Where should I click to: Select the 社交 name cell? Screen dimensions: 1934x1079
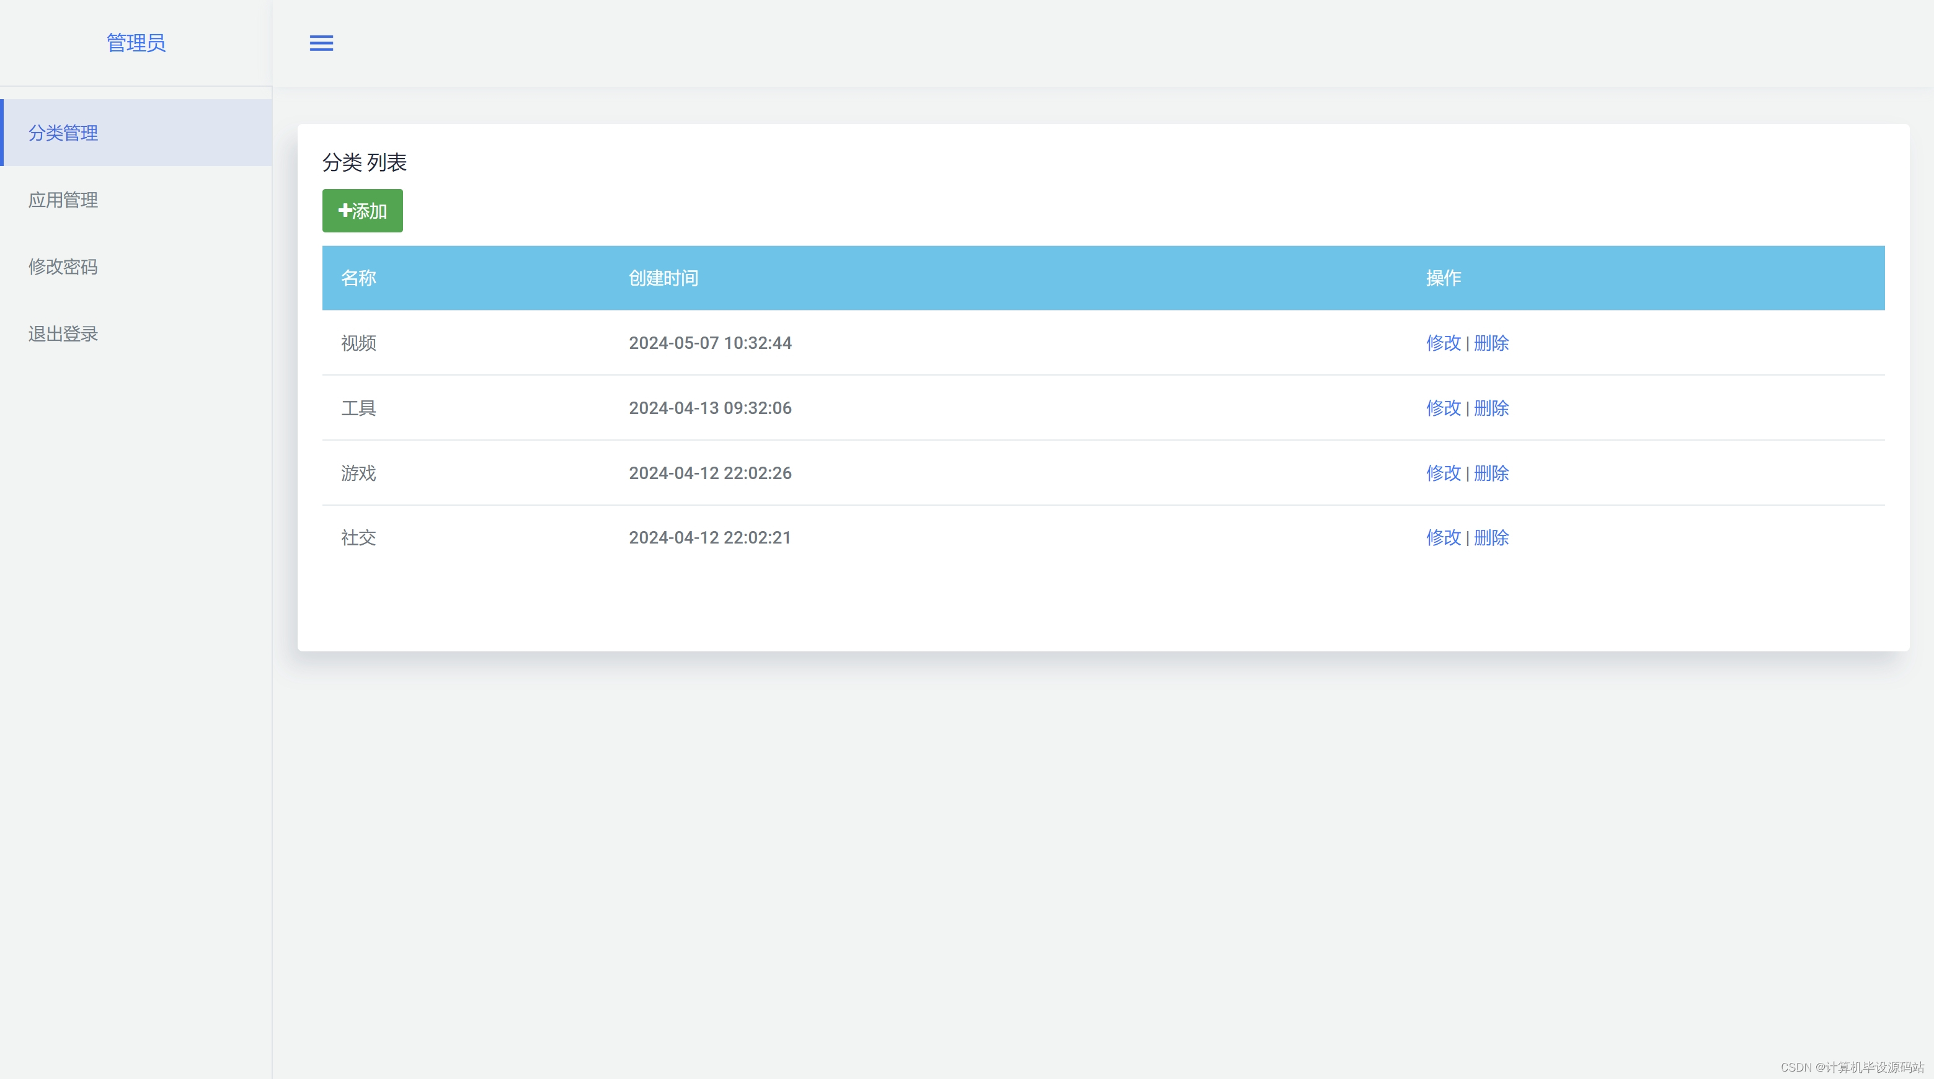[358, 538]
